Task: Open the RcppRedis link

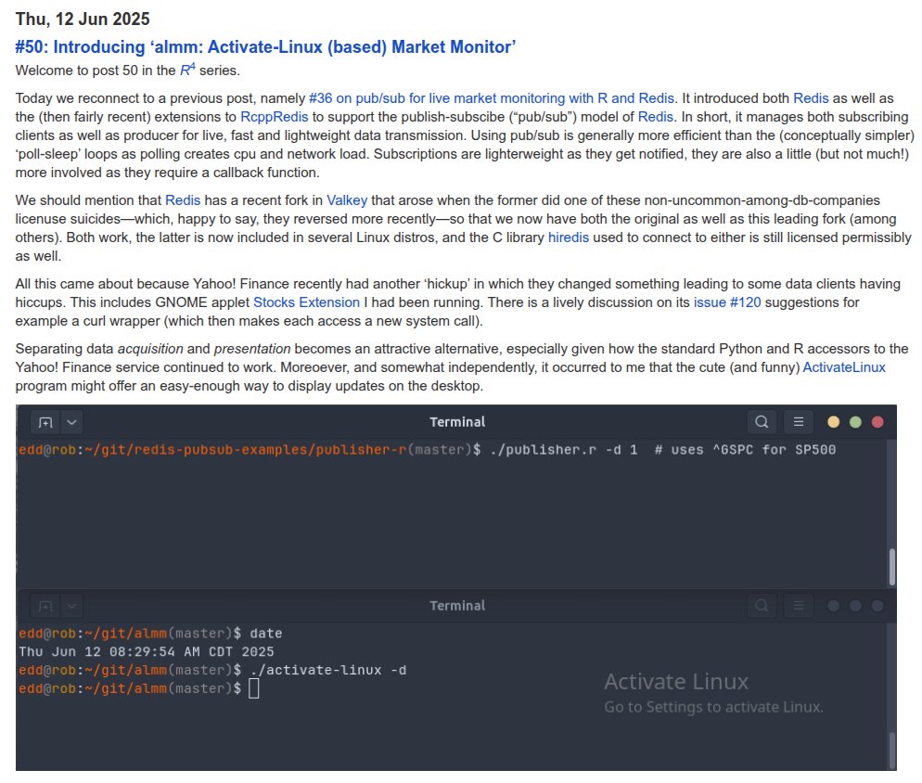Action: (274, 117)
